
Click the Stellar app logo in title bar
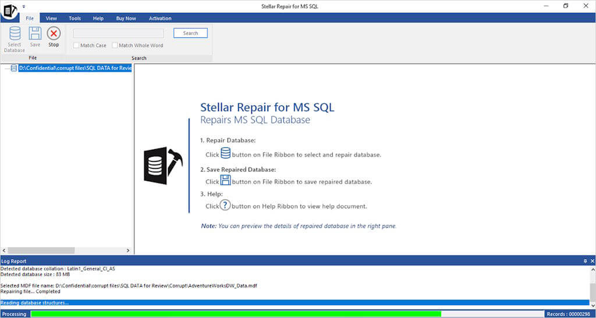coord(10,11)
